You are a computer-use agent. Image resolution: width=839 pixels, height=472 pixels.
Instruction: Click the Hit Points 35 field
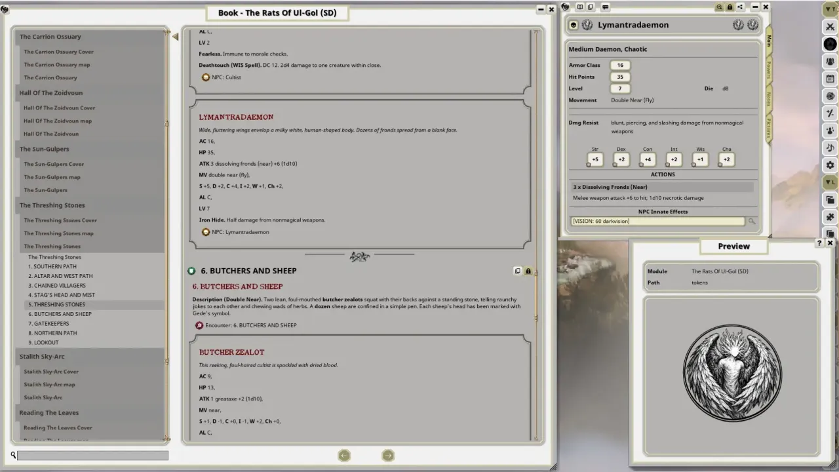(x=620, y=77)
